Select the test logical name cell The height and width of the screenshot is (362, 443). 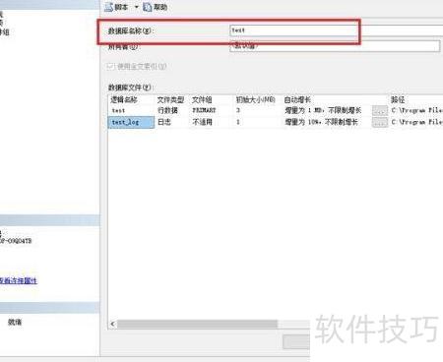pos(131,110)
